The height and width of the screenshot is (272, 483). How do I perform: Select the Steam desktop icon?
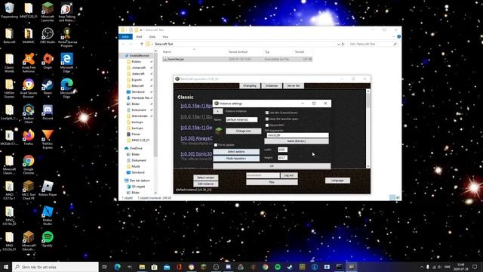coord(48,86)
